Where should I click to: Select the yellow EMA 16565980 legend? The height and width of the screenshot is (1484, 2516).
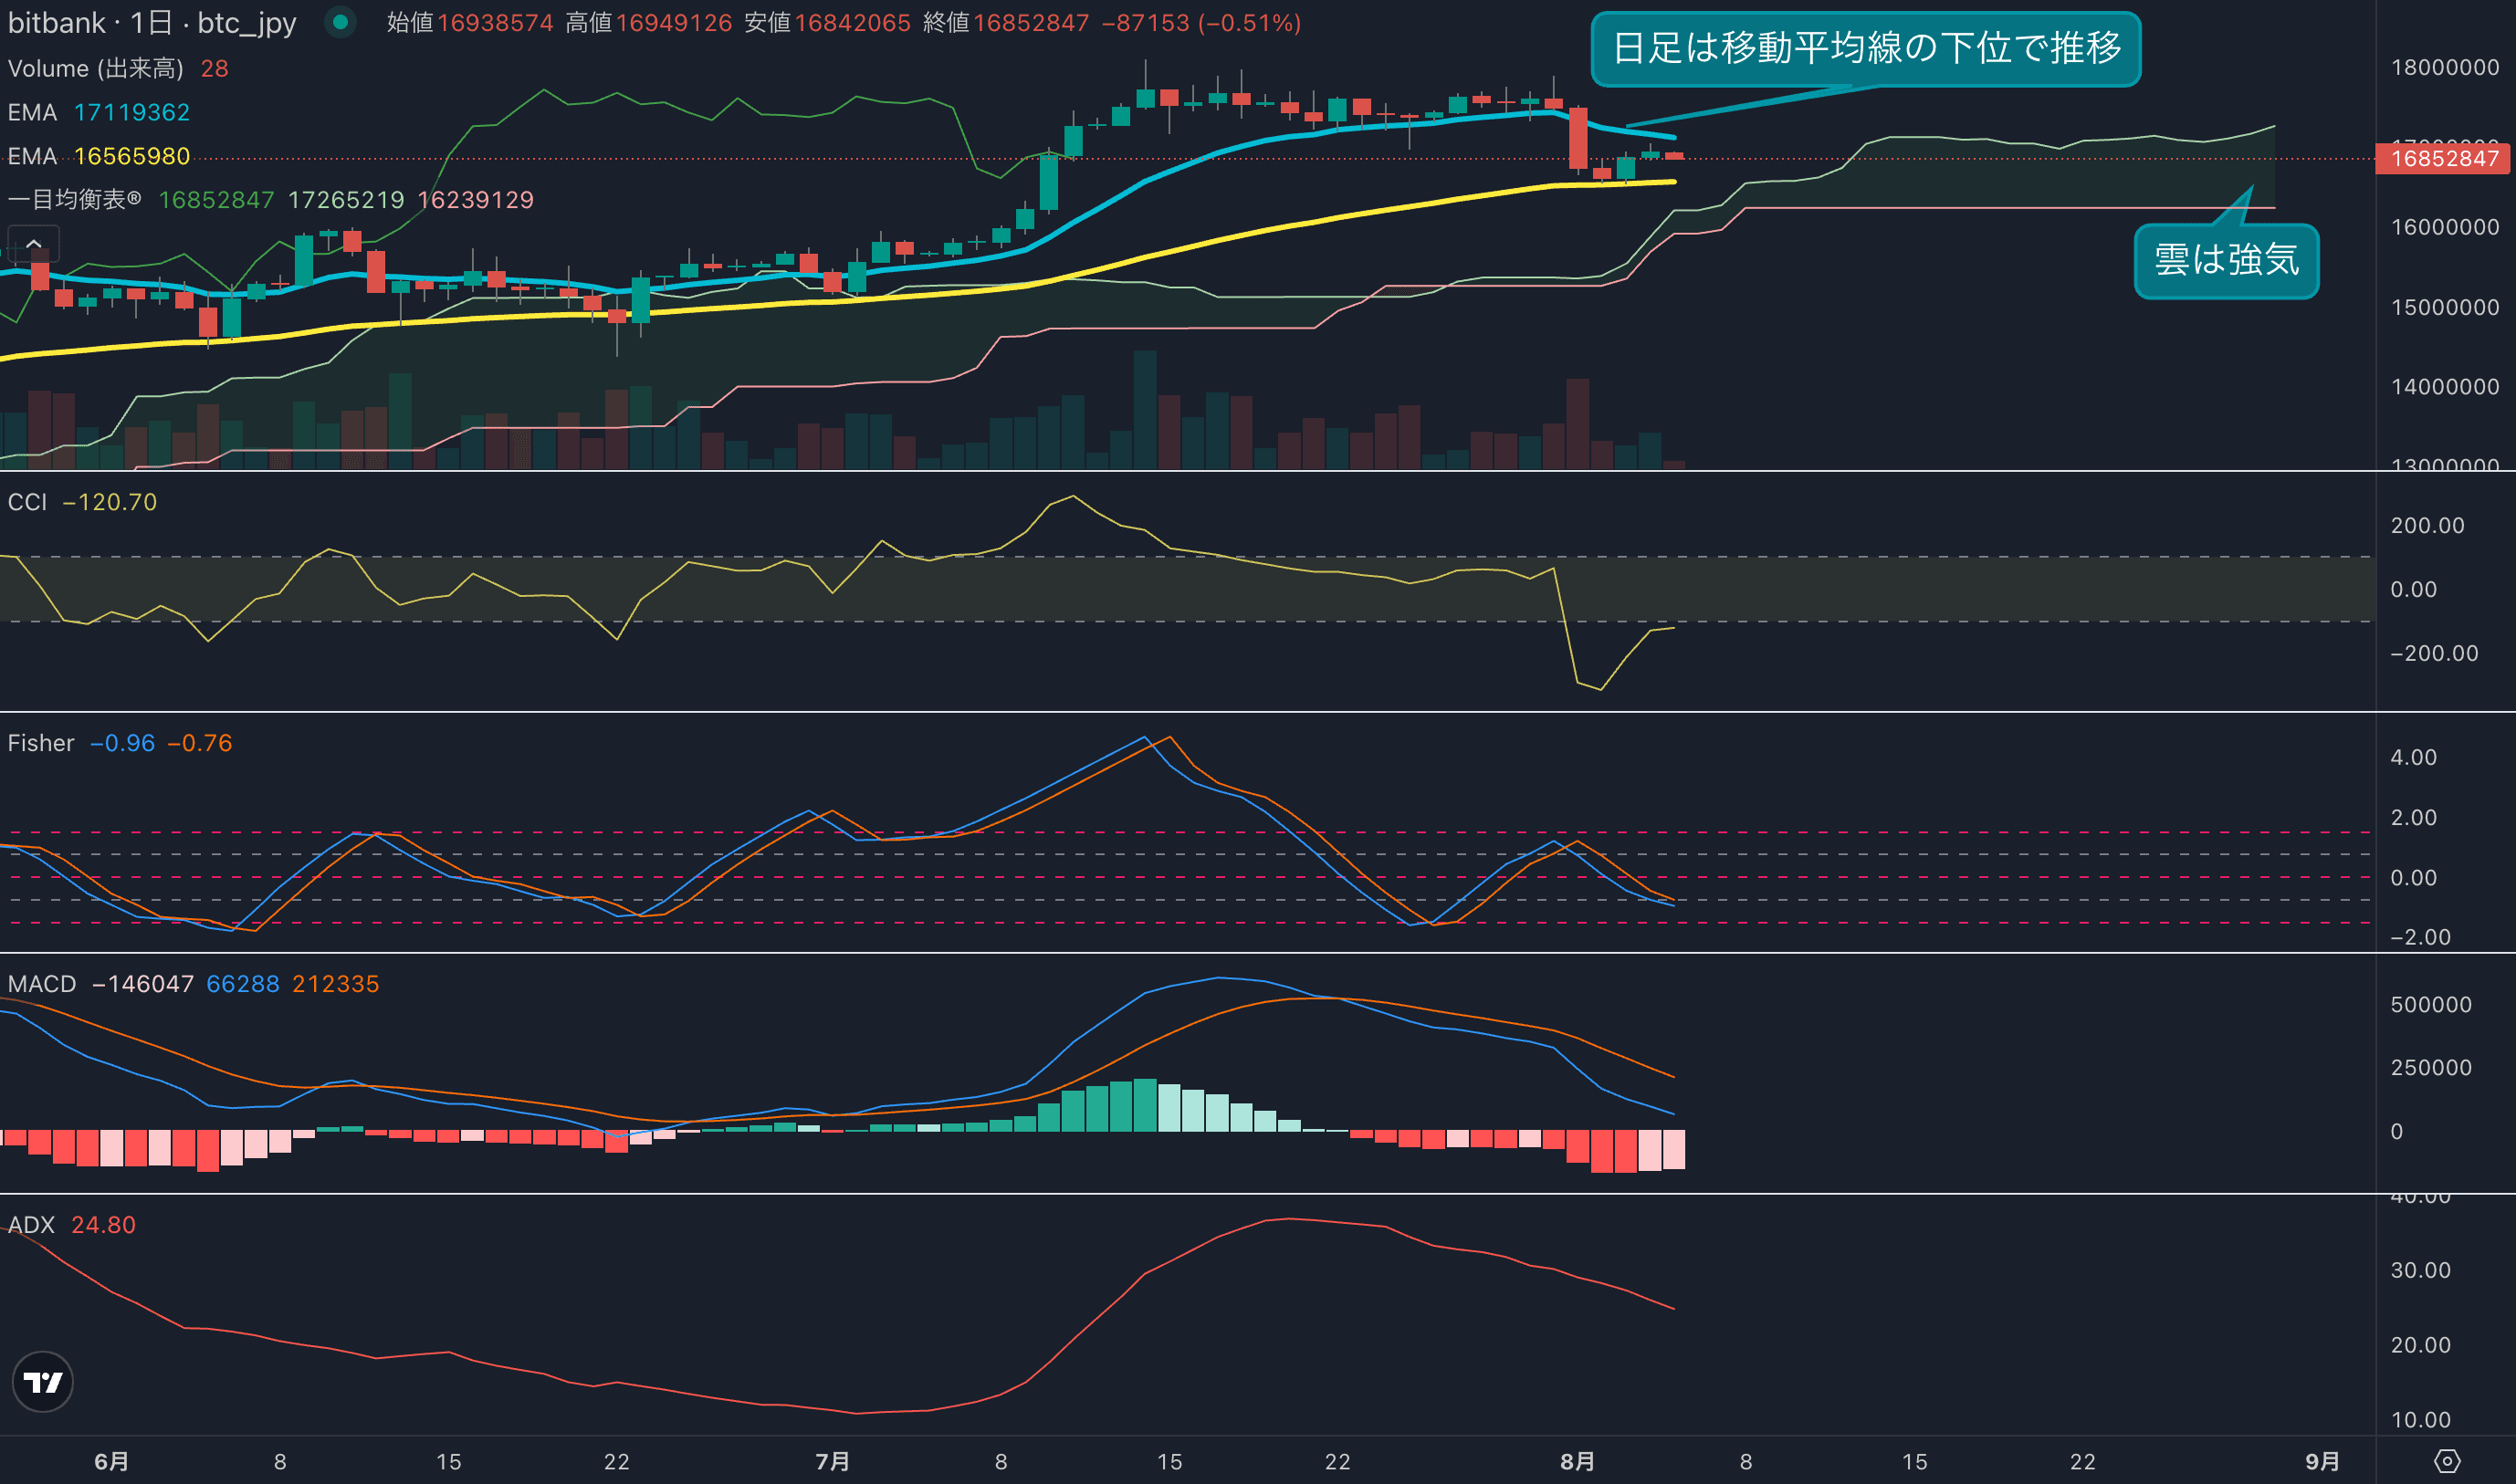pyautogui.click(x=98, y=156)
